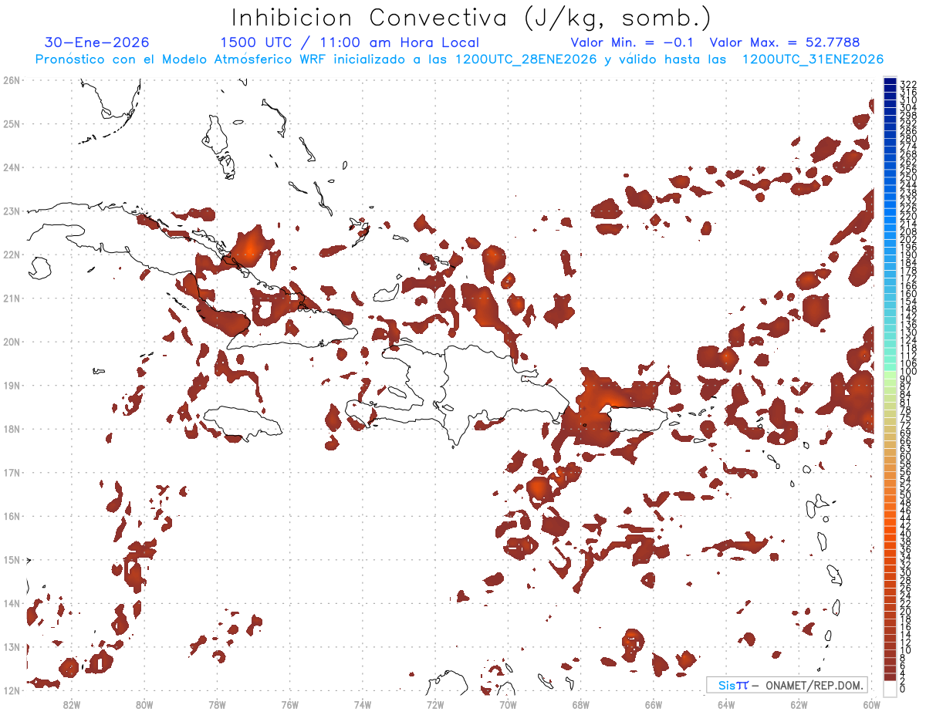Click the '20N' latitude label
This screenshot has height=715, width=926.
11,342
